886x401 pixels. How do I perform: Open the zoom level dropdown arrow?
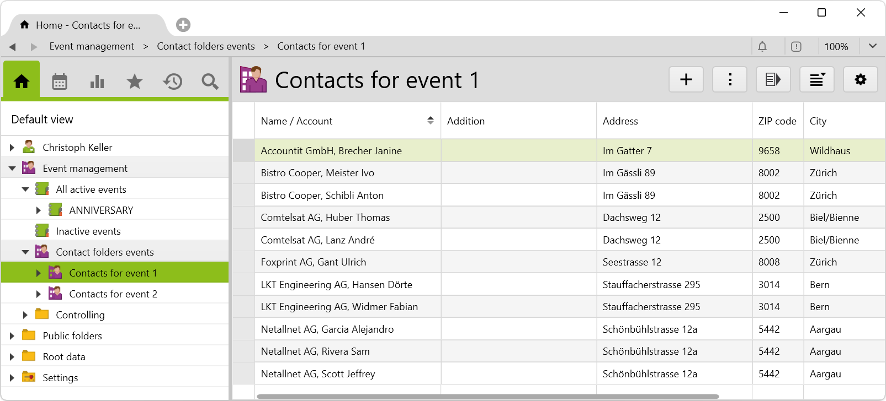(x=873, y=46)
